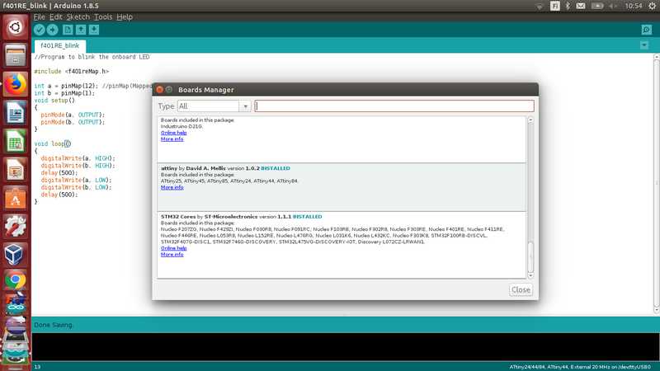Image resolution: width=660 pixels, height=371 pixels.
Task: Click the 10:54 clock in top panel
Action: pyautogui.click(x=633, y=6)
